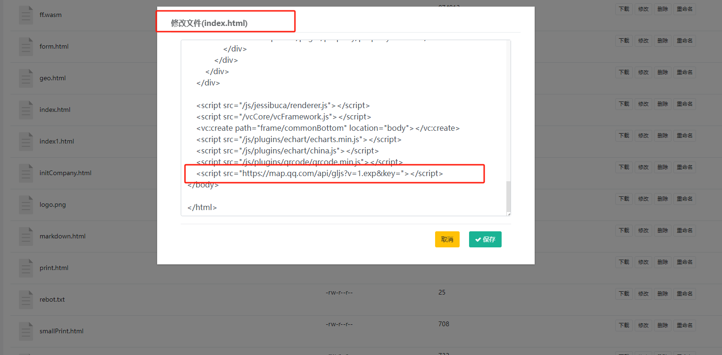This screenshot has width=722, height=355.
Task: Delete logo.png with 删除
Action: tap(663, 199)
